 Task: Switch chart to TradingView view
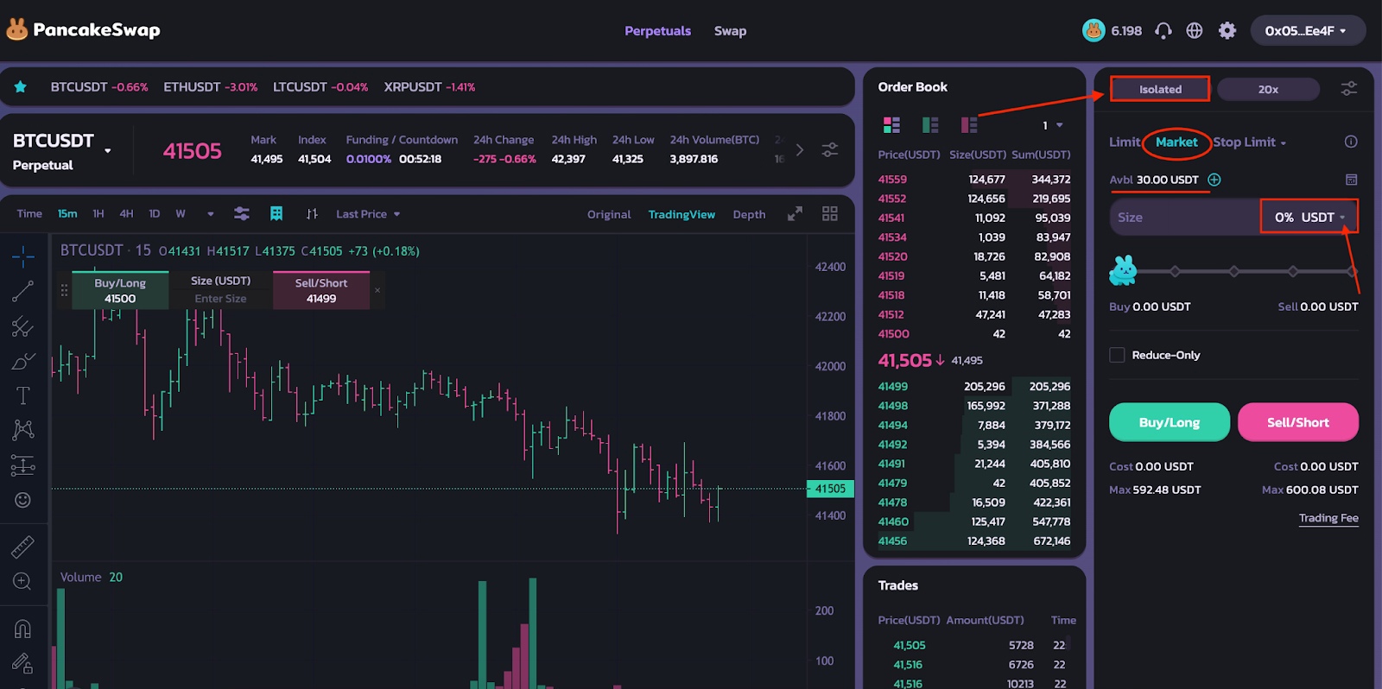[681, 214]
